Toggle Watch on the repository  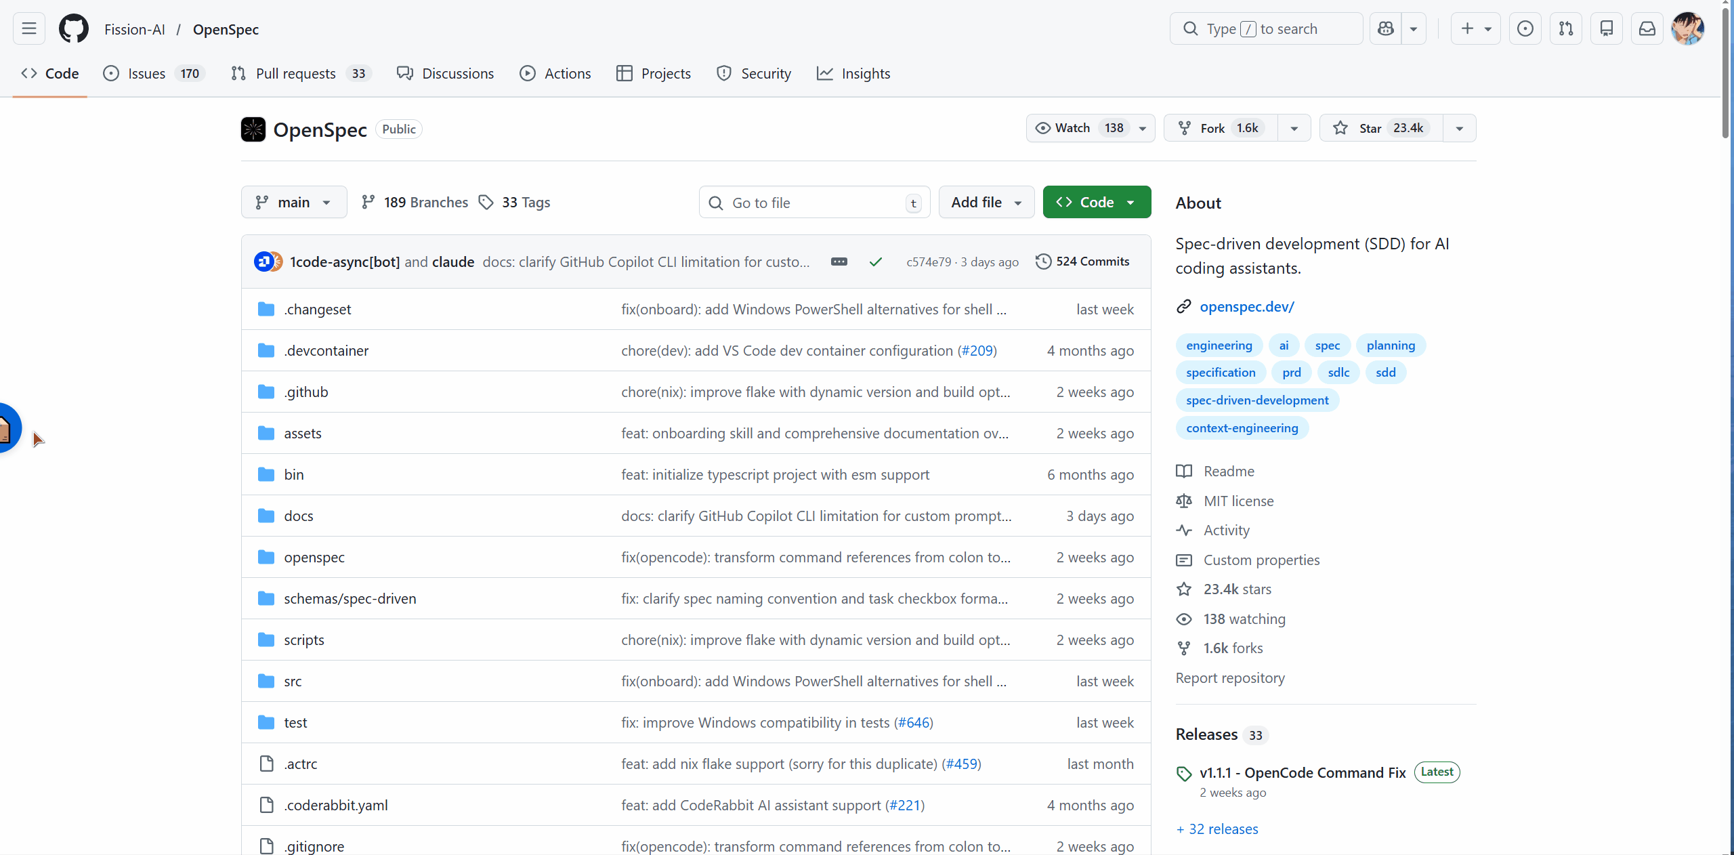[x=1077, y=128]
